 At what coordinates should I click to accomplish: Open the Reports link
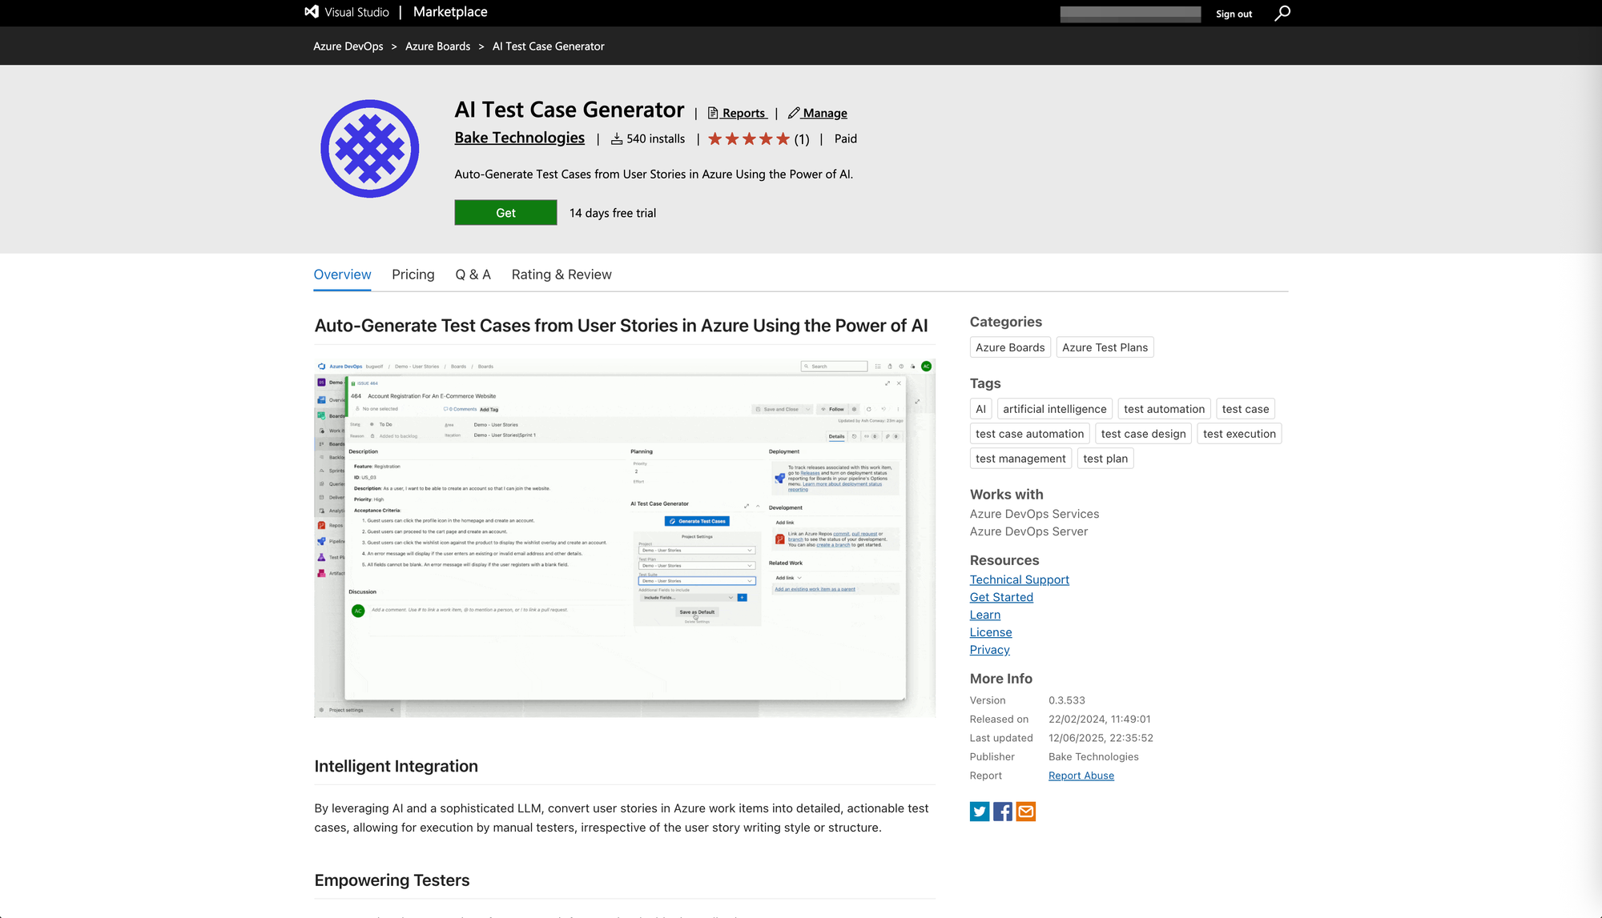click(x=737, y=114)
